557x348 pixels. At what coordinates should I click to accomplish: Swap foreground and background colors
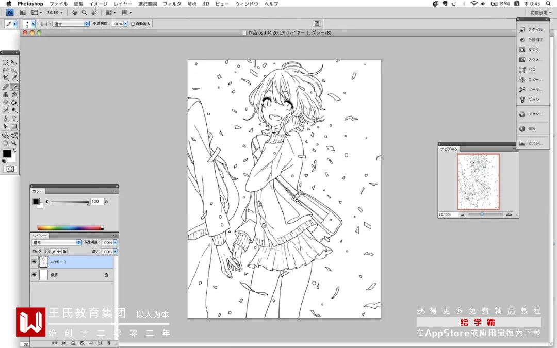tap(14, 151)
